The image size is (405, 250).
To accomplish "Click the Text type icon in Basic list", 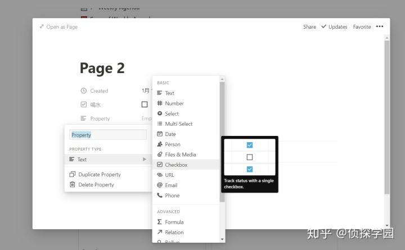I will tap(160, 93).
